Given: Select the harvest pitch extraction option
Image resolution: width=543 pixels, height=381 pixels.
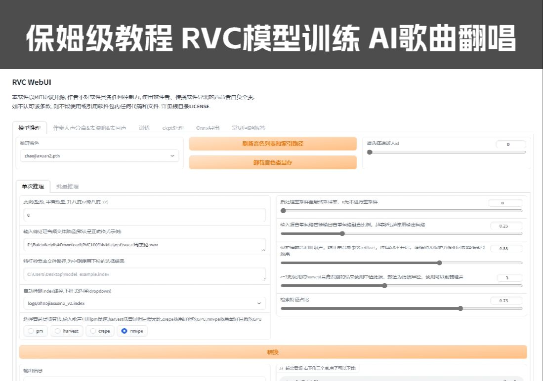Looking at the screenshot, I should coord(67,331).
